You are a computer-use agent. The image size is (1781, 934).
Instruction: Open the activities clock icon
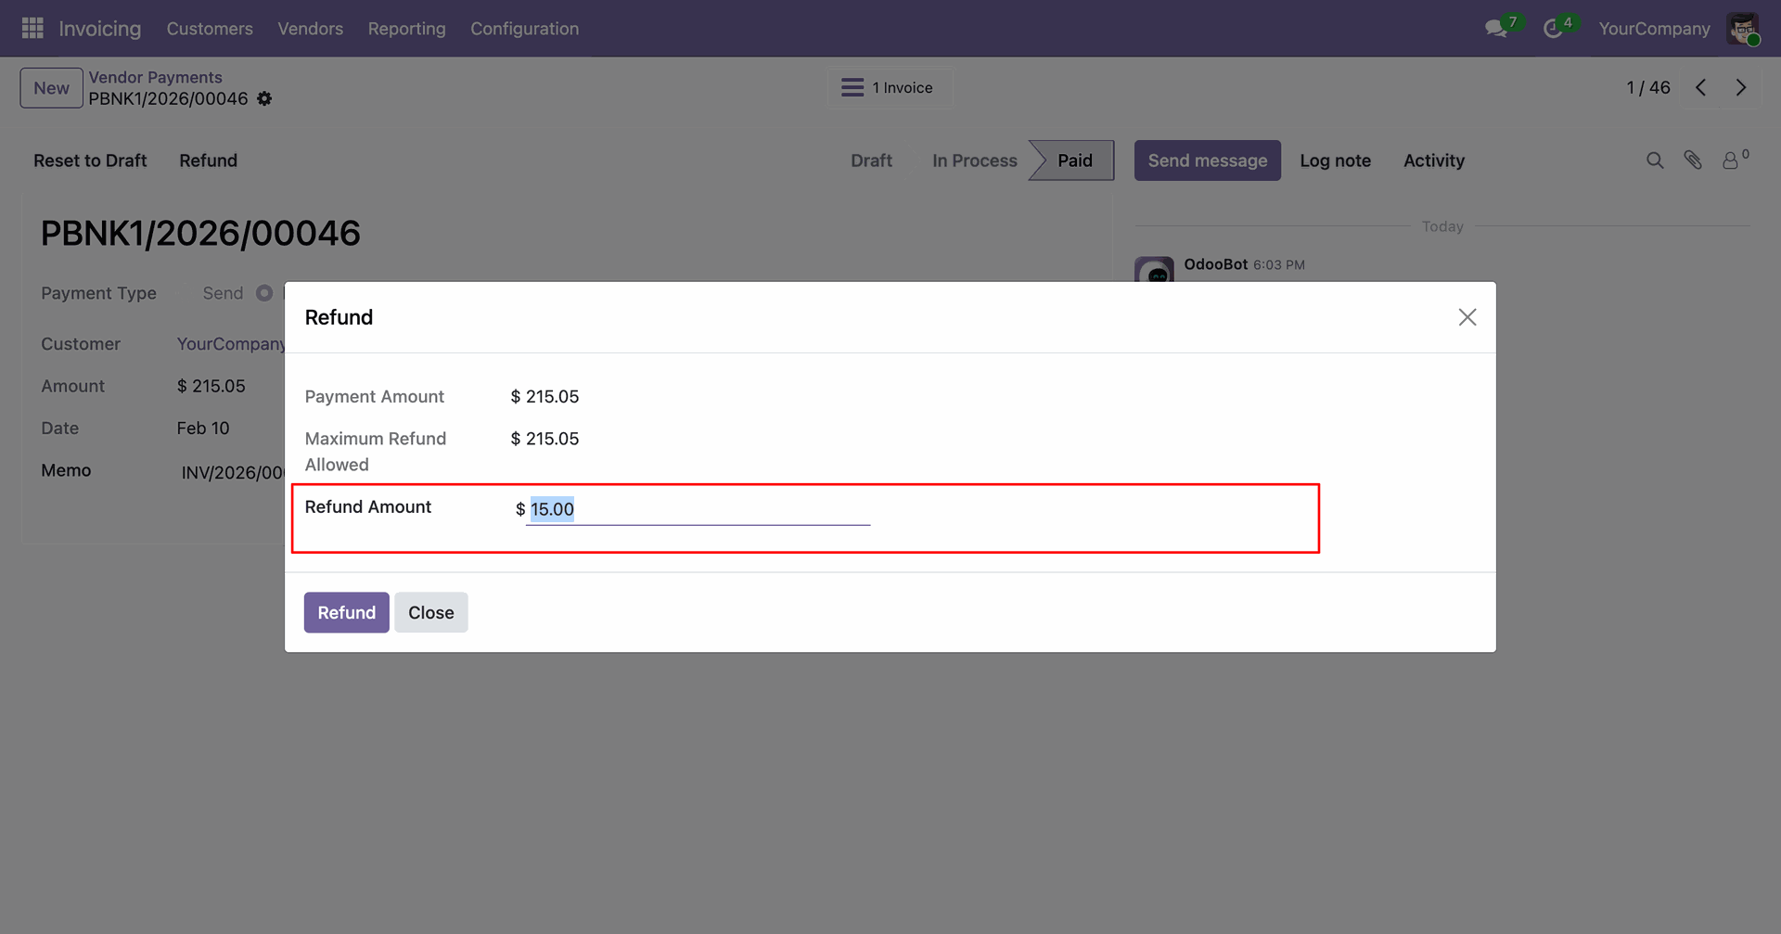(1552, 29)
